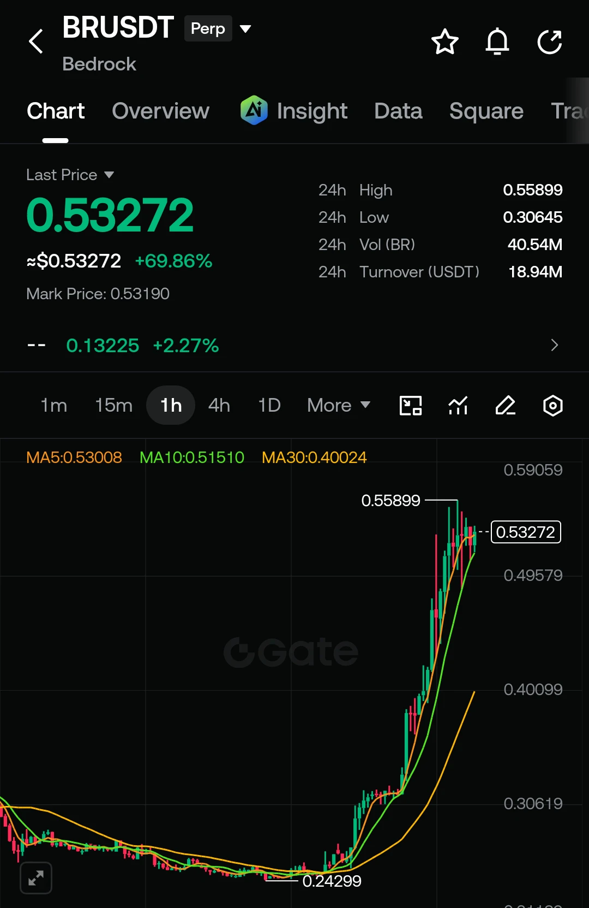Tap the MA5:0.53008 indicator label
The image size is (589, 908).
pyautogui.click(x=74, y=458)
